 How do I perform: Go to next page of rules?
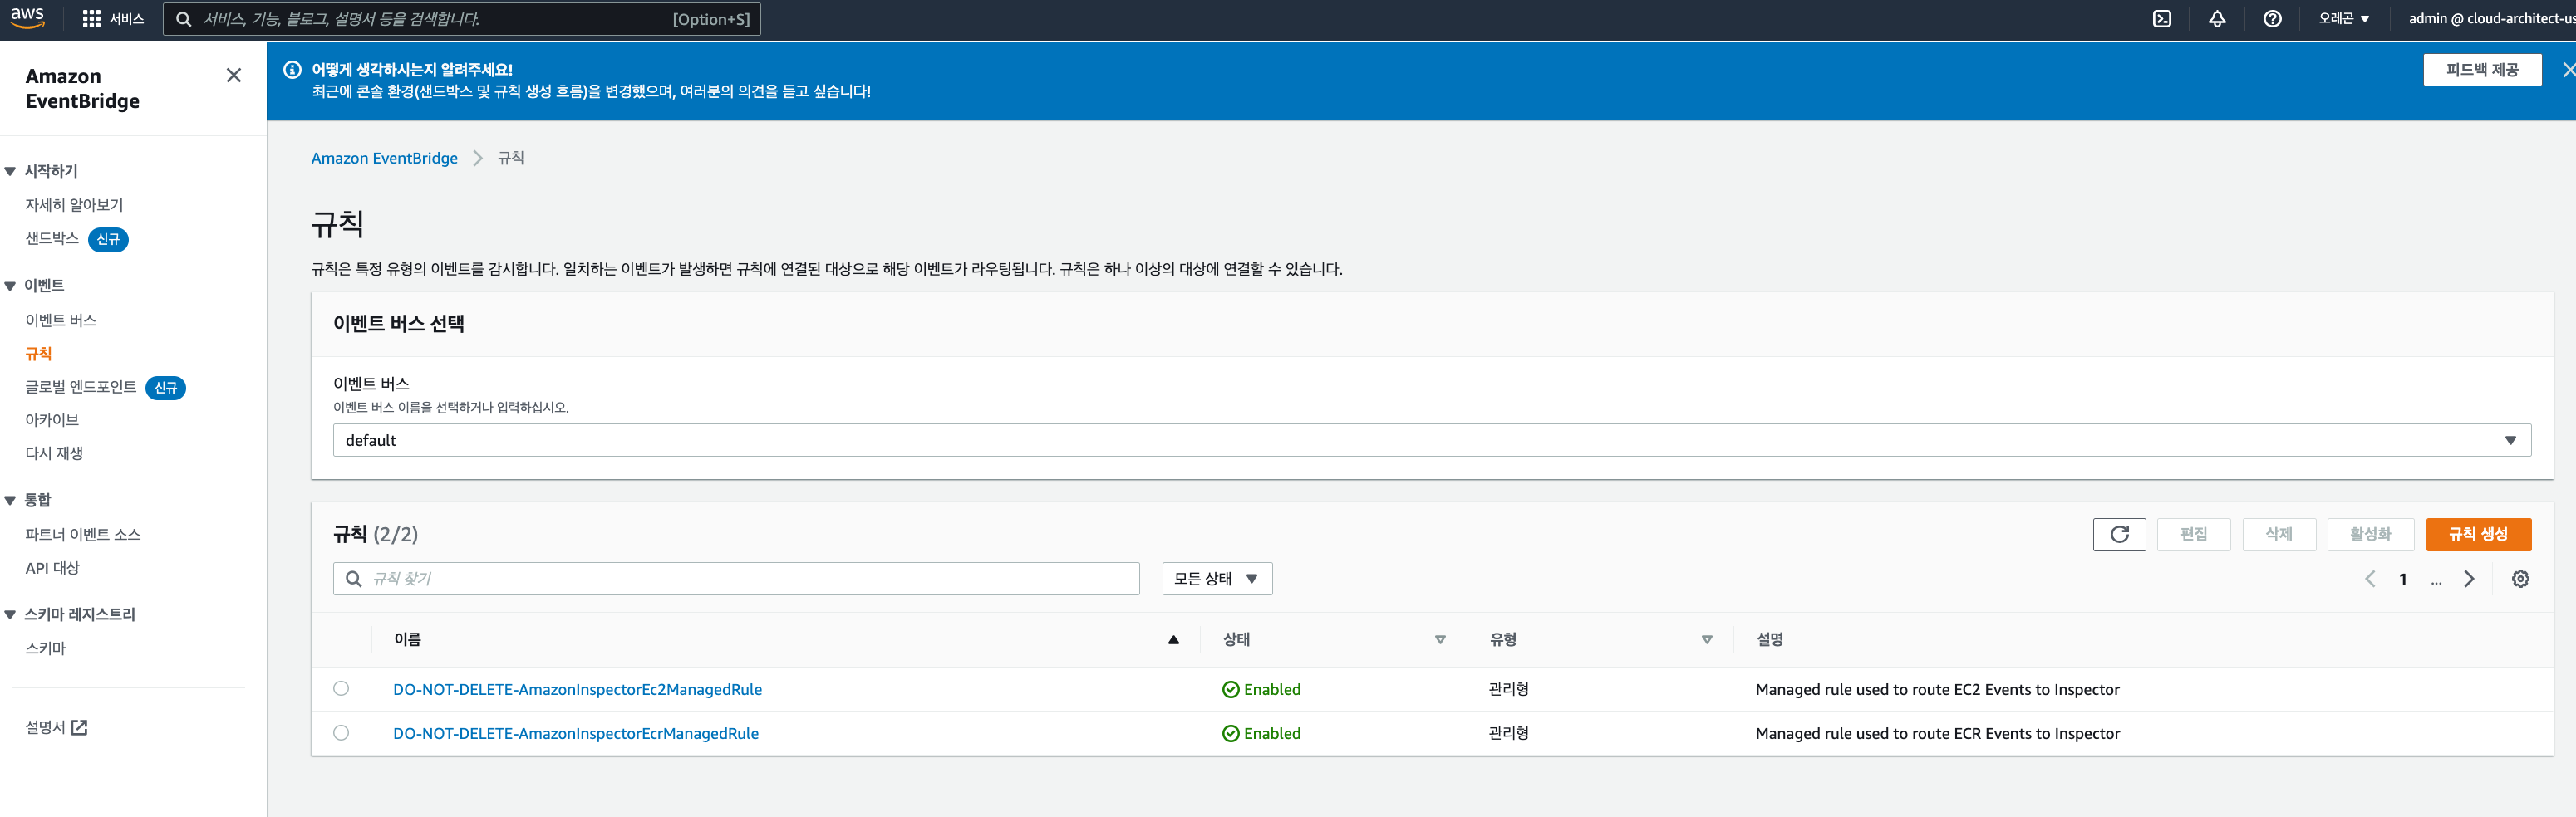point(2469,578)
